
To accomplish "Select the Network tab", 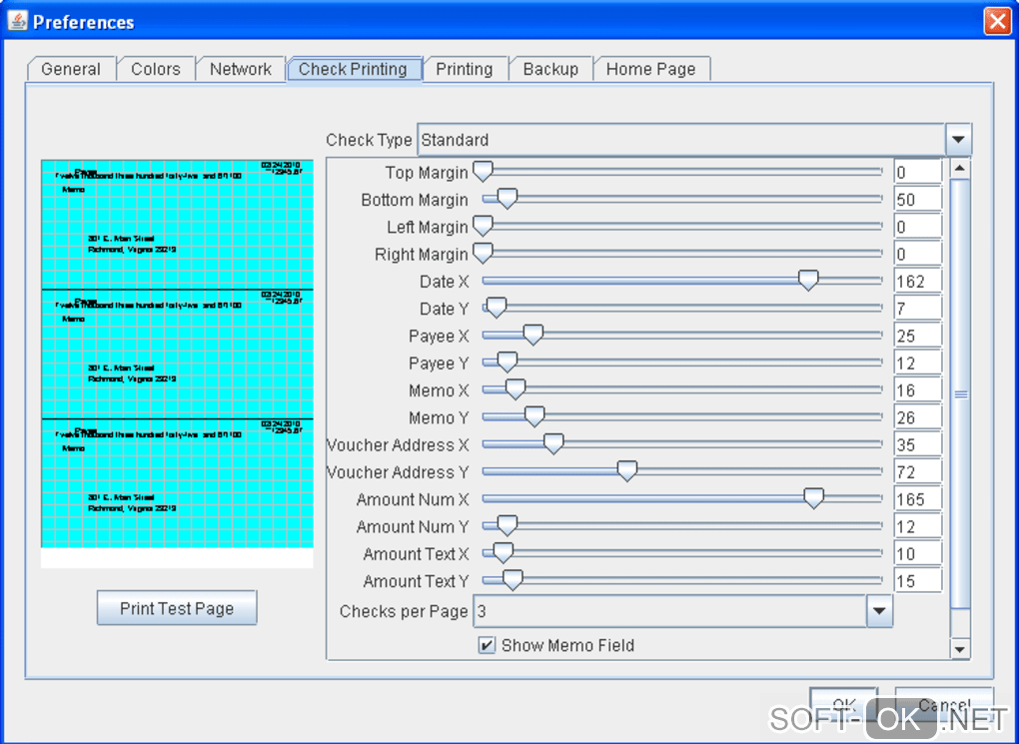I will pos(241,69).
